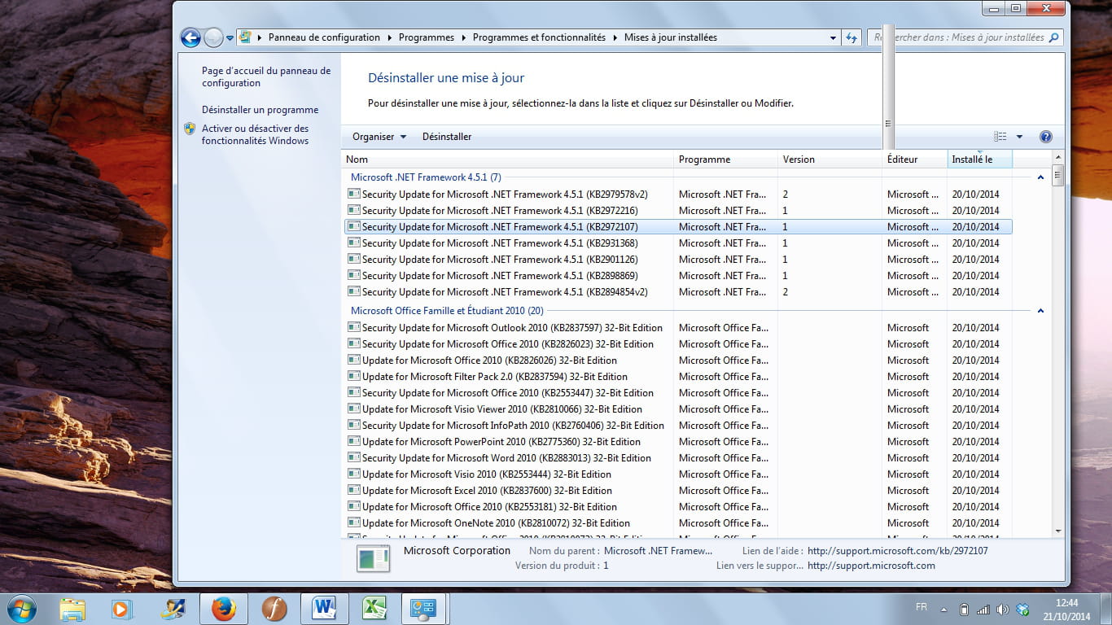The image size is (1112, 625).
Task: Click the Désinstaller toolbar button
Action: pyautogui.click(x=447, y=137)
